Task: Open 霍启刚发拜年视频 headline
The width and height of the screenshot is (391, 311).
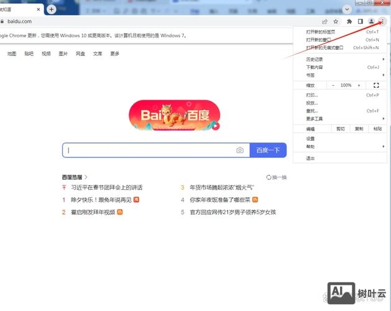Action: click(93, 212)
